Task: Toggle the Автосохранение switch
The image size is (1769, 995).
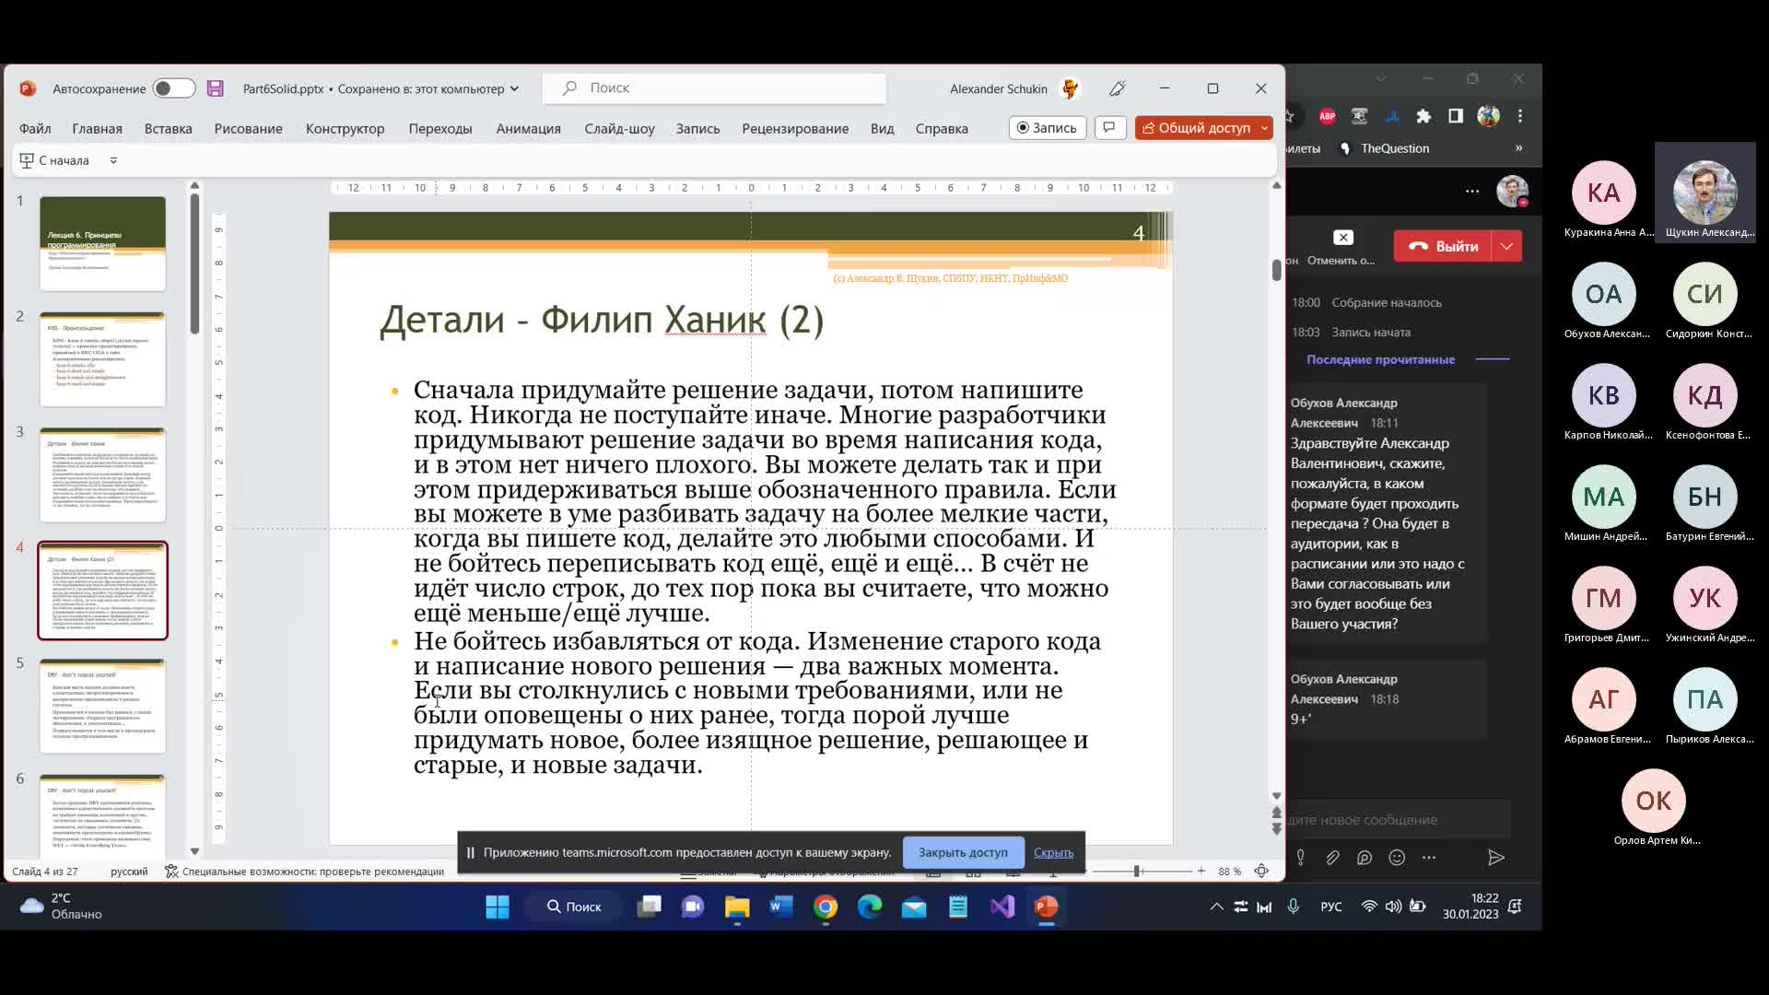Action: coord(173,88)
